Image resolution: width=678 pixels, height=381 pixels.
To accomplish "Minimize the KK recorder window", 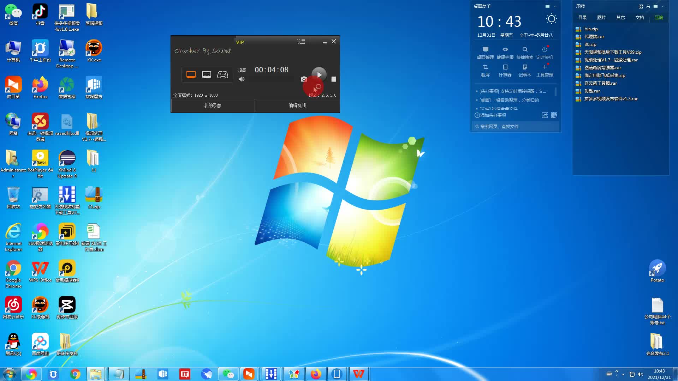I will tap(324, 42).
